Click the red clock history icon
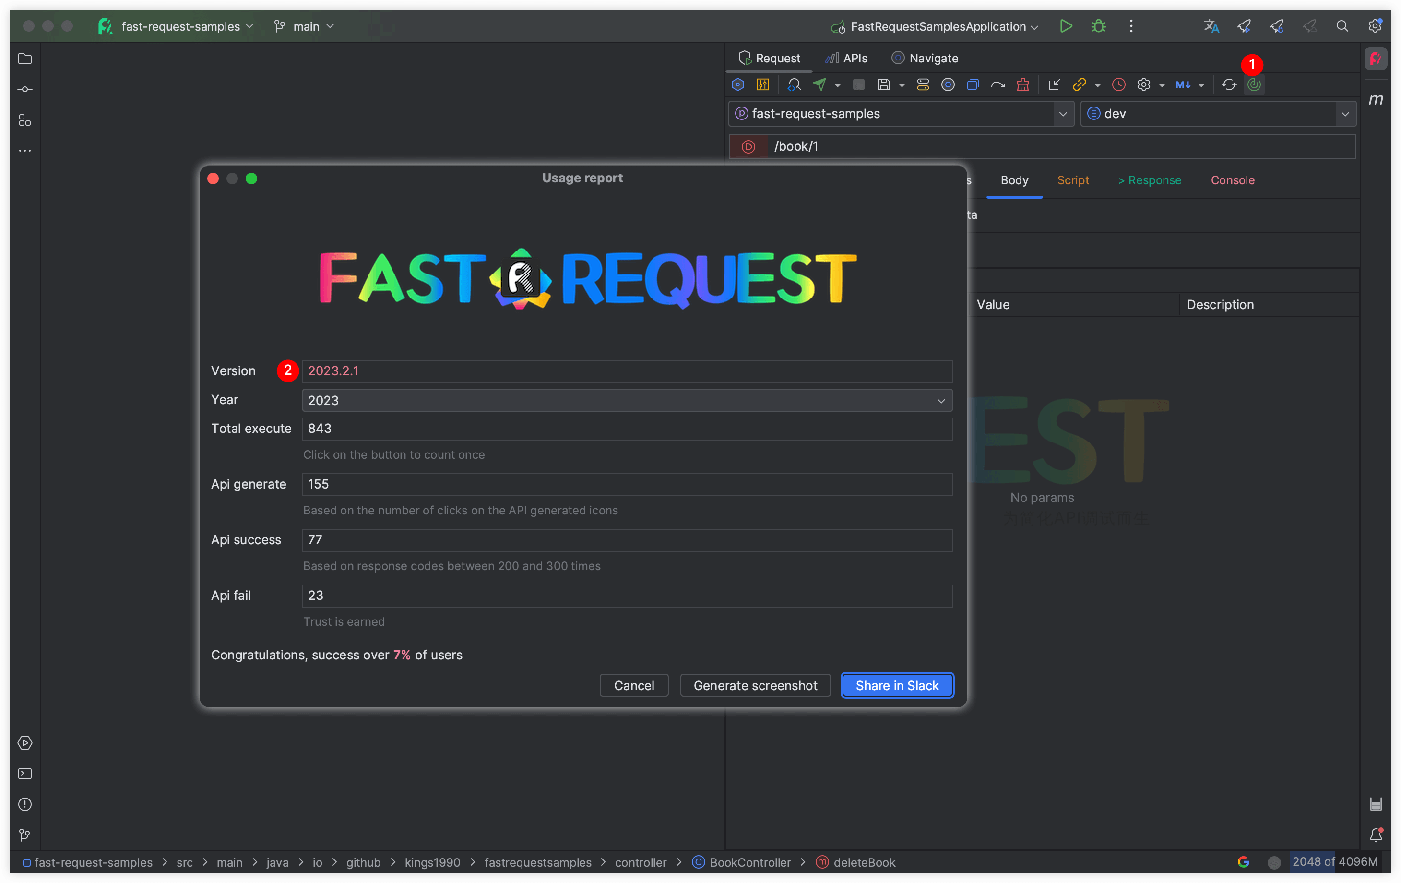 pyautogui.click(x=1118, y=84)
